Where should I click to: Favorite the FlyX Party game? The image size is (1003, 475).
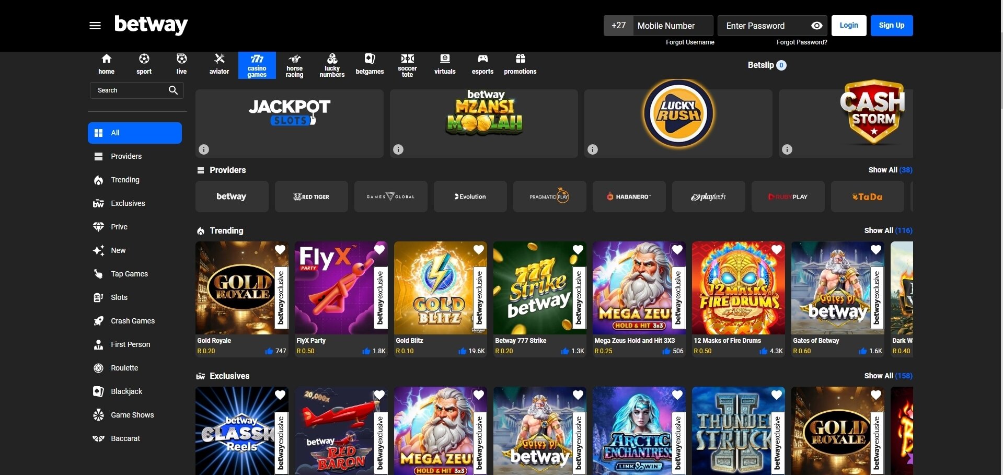click(379, 250)
